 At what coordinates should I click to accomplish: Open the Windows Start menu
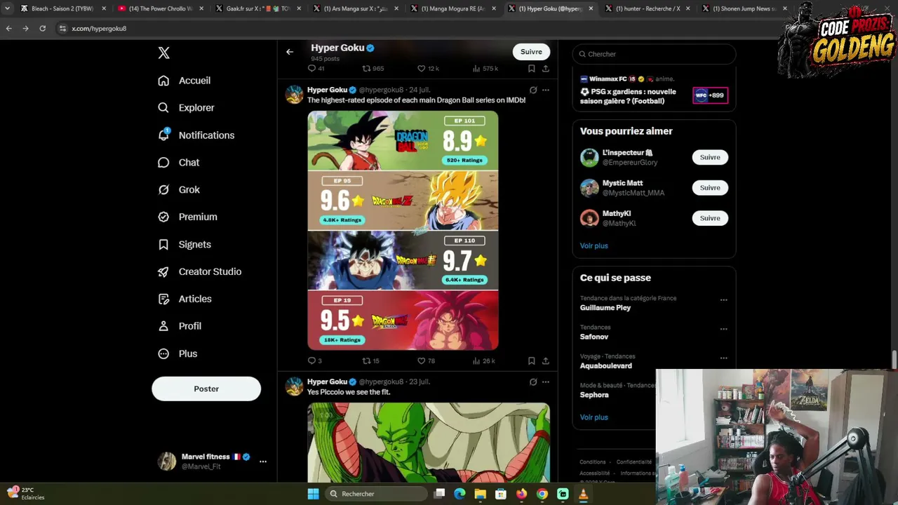[x=313, y=494]
